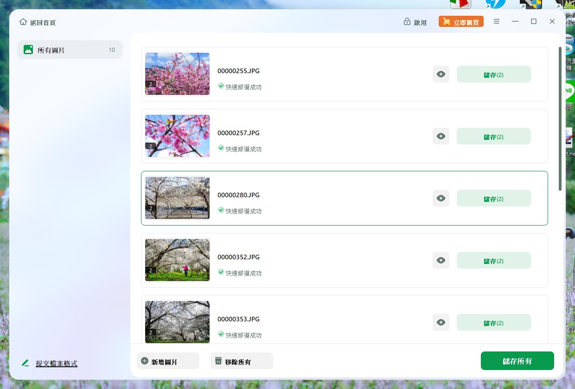Screen dimensions: 575x389
Task: Open the 提交檔案格式 link
Action: [x=57, y=364]
